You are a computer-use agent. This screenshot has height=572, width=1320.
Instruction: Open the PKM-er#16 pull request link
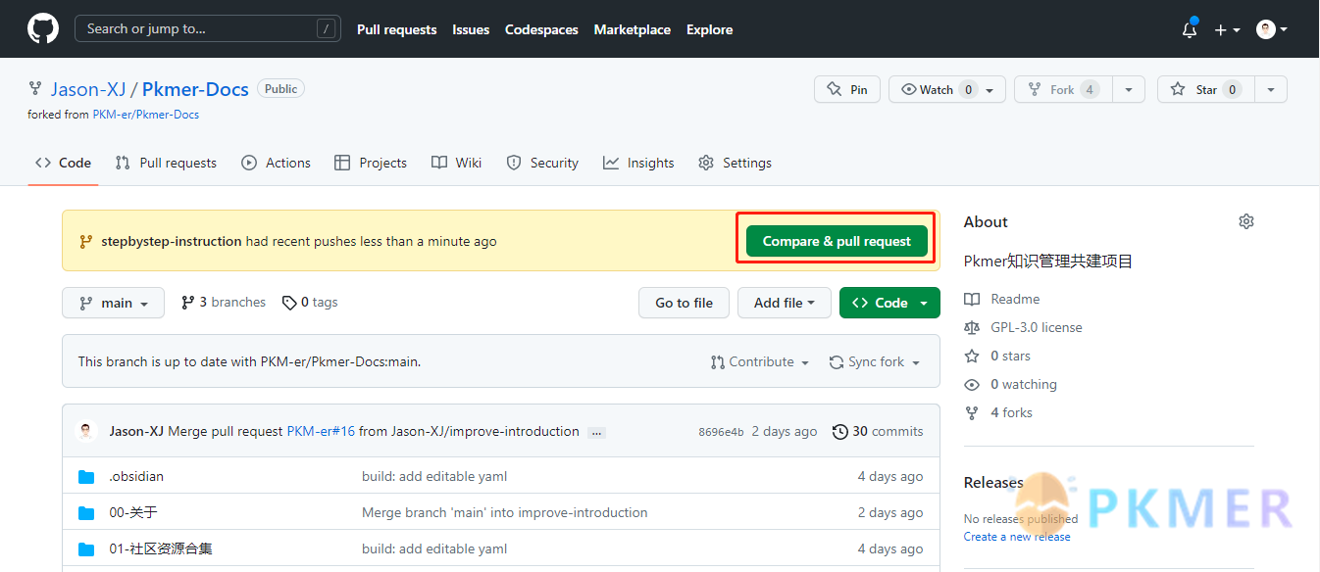pos(321,431)
